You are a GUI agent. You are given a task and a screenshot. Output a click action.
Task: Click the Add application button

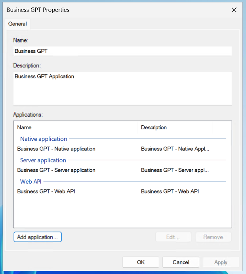tap(38, 237)
